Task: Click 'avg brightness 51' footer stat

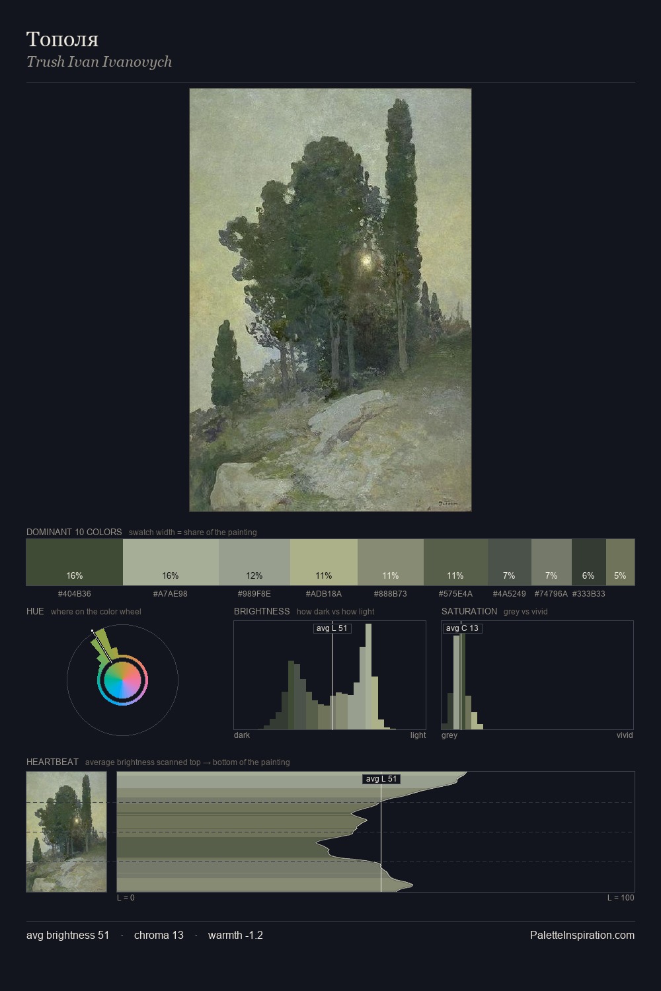Action: tap(68, 935)
